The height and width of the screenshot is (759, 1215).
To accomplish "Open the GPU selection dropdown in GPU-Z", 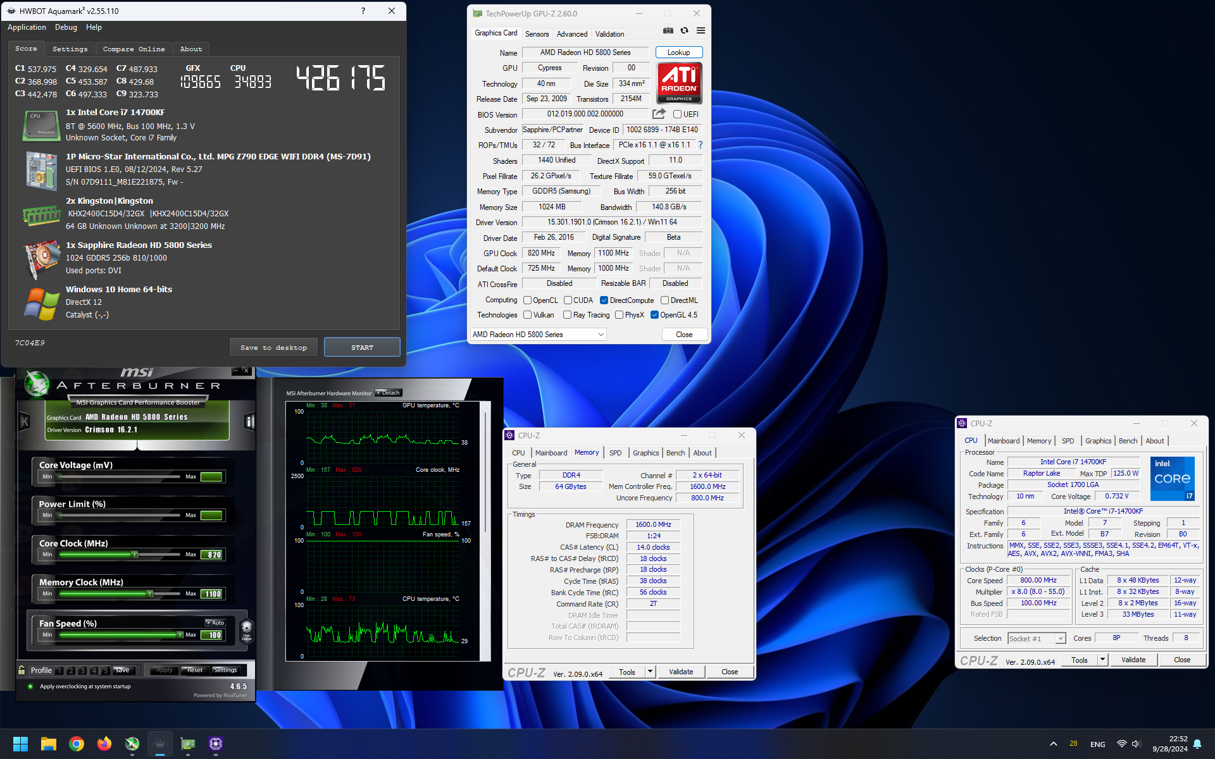I will pyautogui.click(x=538, y=335).
